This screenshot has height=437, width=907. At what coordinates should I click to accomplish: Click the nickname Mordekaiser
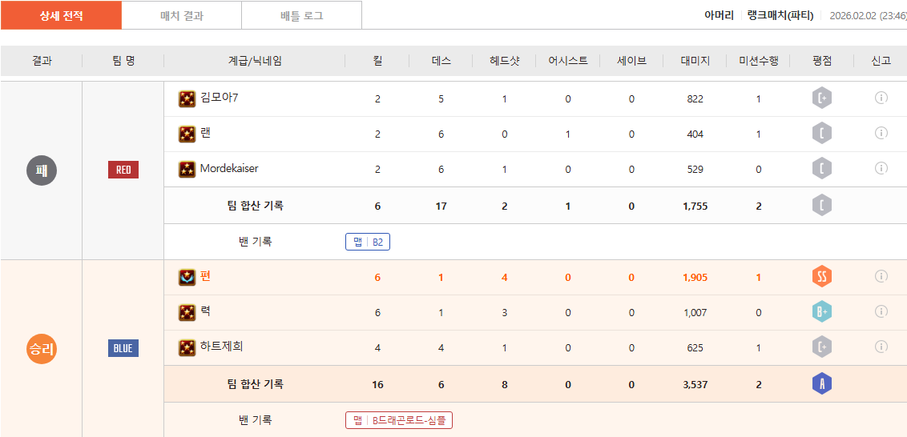coord(229,169)
